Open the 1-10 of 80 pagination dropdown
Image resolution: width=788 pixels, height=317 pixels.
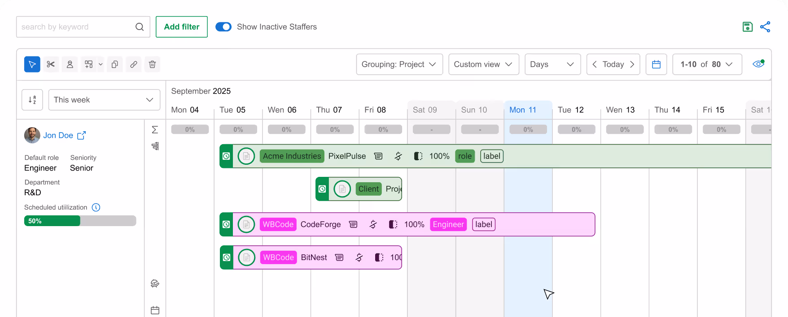[707, 64]
